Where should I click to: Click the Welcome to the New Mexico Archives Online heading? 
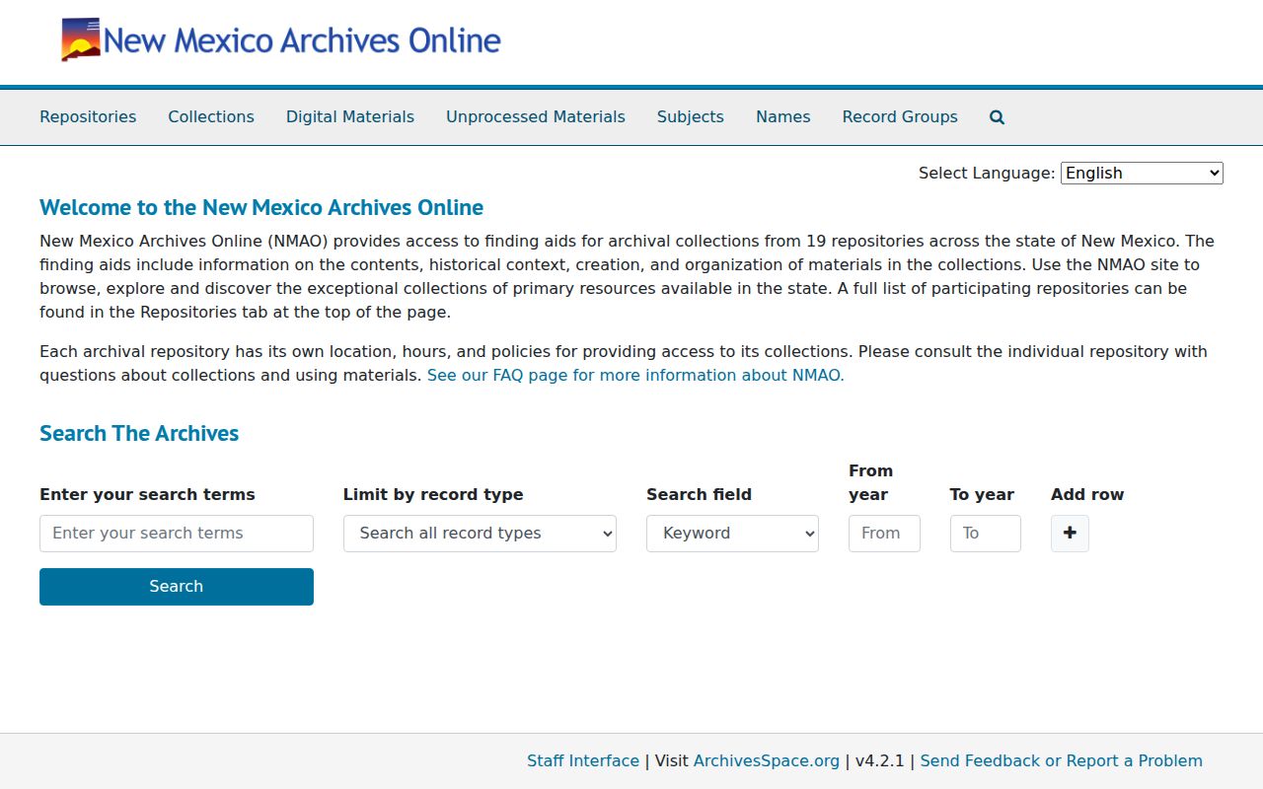(x=261, y=207)
